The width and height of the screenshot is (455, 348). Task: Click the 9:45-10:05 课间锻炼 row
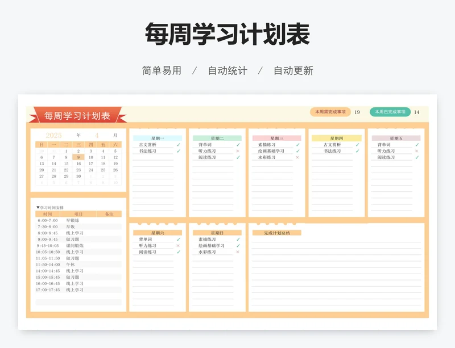(78, 246)
